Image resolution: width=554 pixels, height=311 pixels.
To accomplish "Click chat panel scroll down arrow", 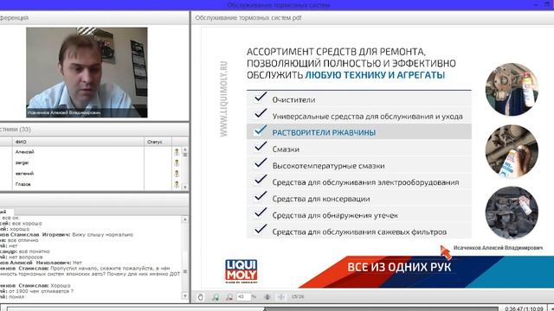I will [184, 295].
